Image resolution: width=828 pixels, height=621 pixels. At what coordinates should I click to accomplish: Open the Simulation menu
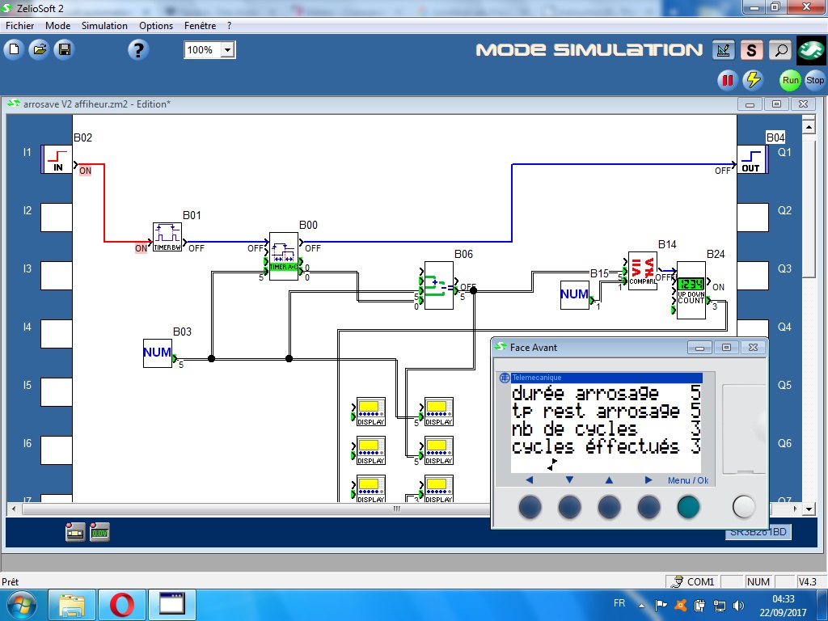tap(104, 25)
